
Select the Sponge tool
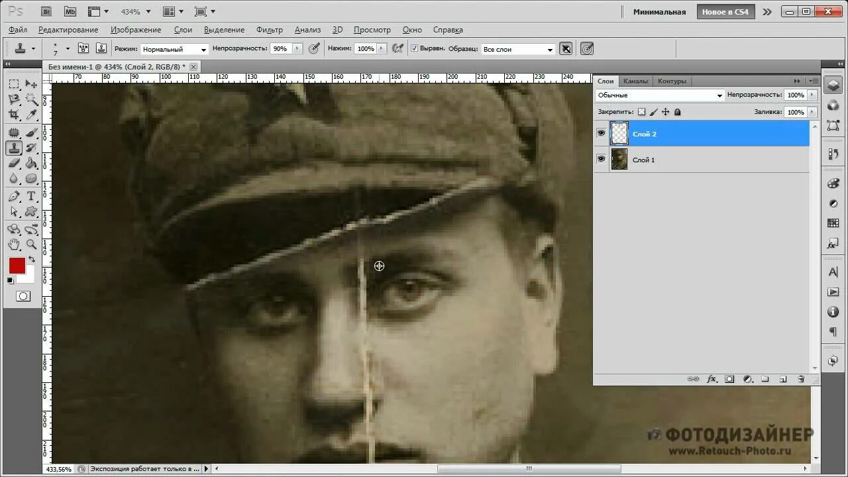(31, 179)
